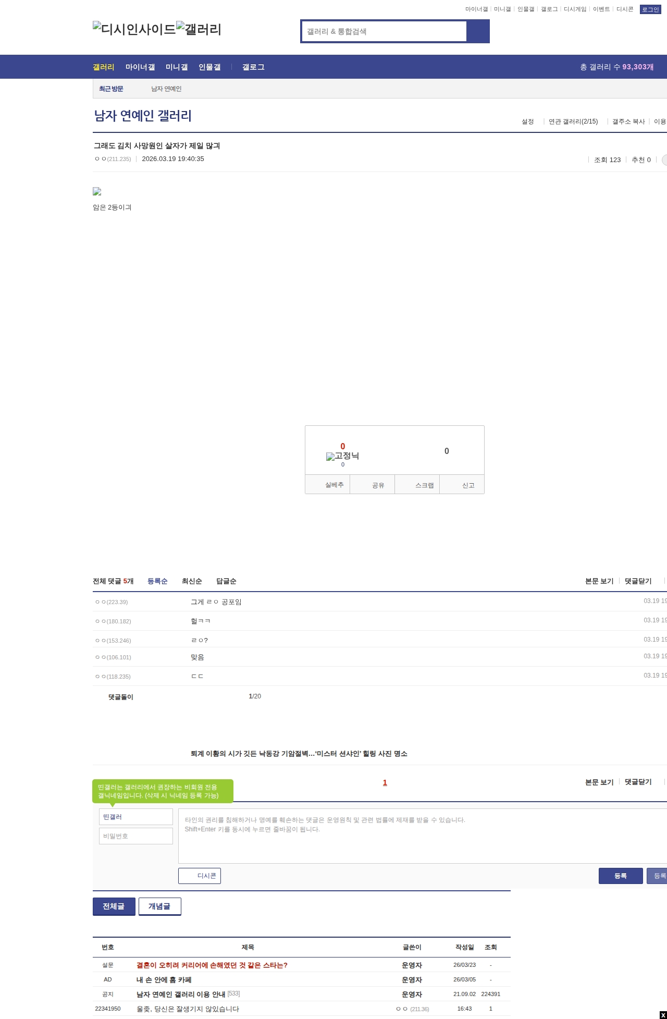Open the 디시콘 picker below comment box
This screenshot has width=667, height=1019.
pos(200,876)
